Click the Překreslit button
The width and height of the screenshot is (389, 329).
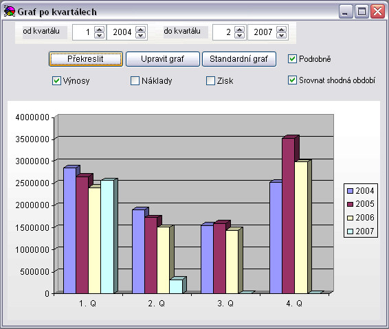[86, 59]
